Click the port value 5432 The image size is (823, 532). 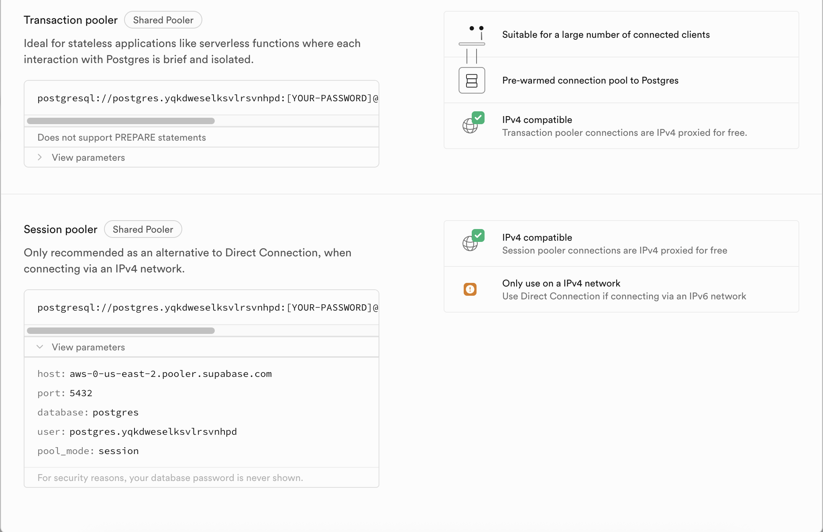coord(81,393)
